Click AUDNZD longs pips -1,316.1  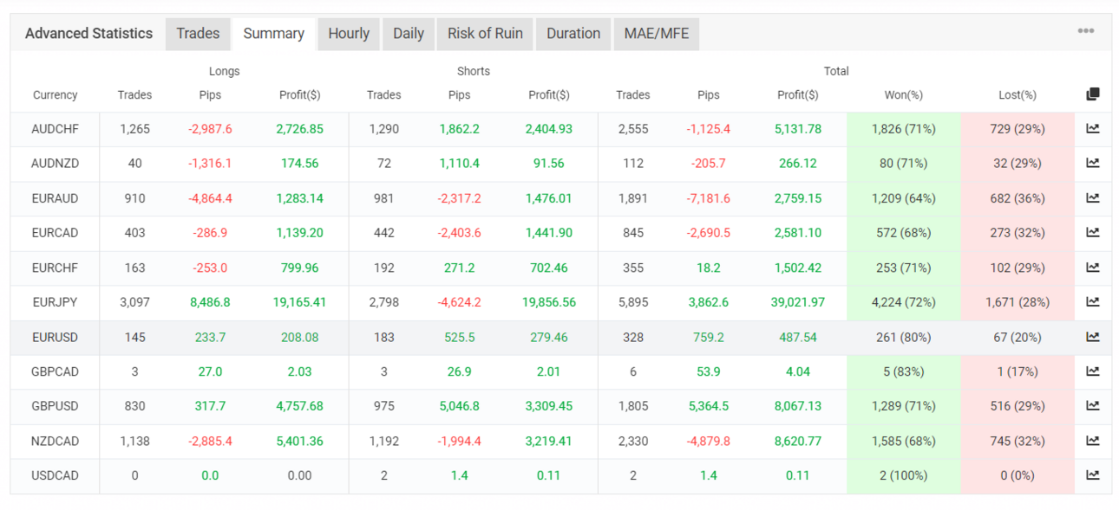(x=210, y=164)
